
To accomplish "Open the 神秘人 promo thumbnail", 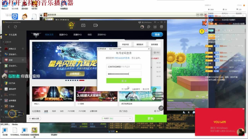I will tap(53, 94).
